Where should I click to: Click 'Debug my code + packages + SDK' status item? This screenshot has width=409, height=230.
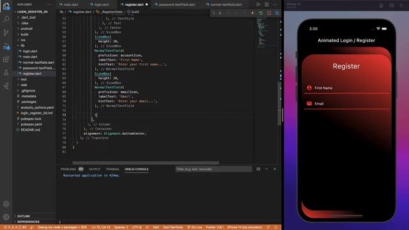click(62, 227)
